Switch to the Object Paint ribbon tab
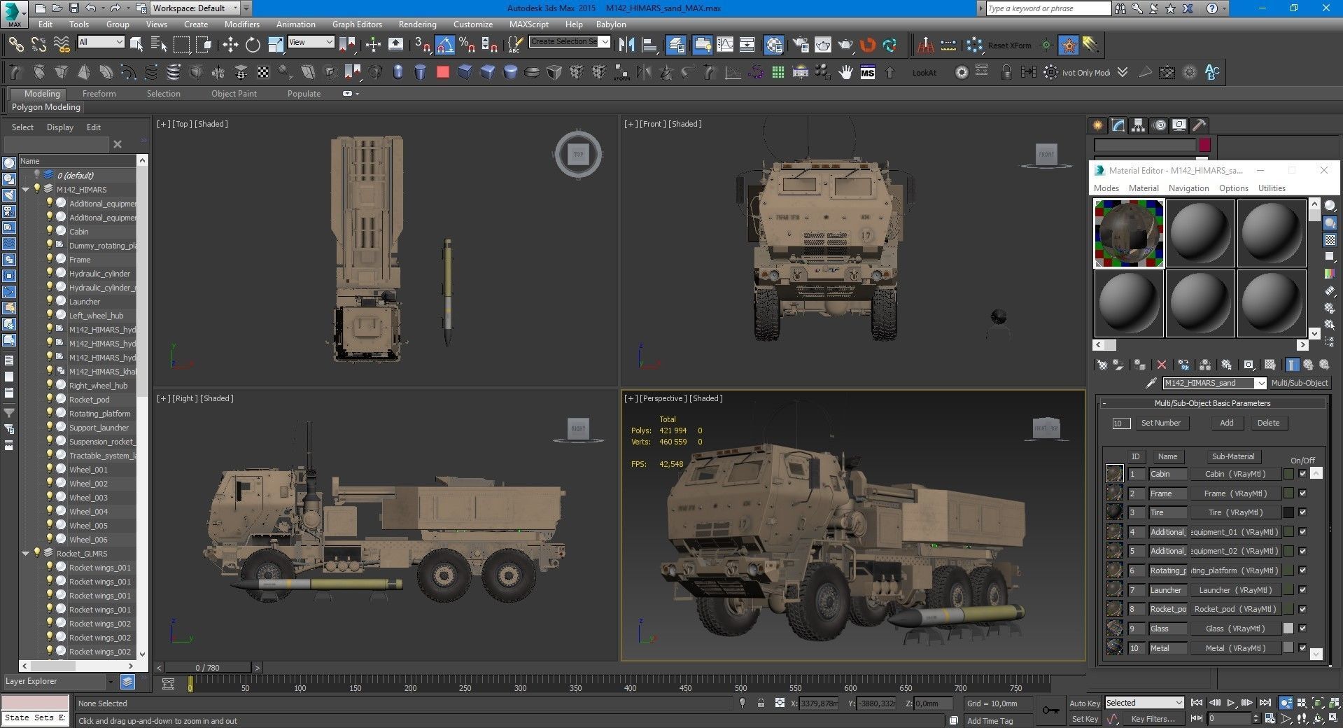The height and width of the screenshot is (728, 1343). point(234,94)
